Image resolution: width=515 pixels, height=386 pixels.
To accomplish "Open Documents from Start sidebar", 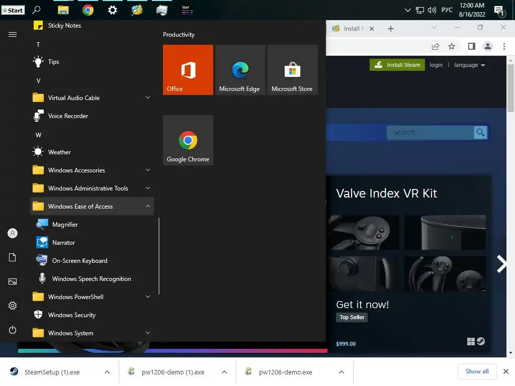I will pyautogui.click(x=13, y=257).
